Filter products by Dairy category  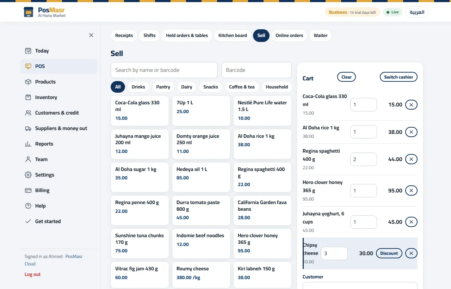[187, 87]
